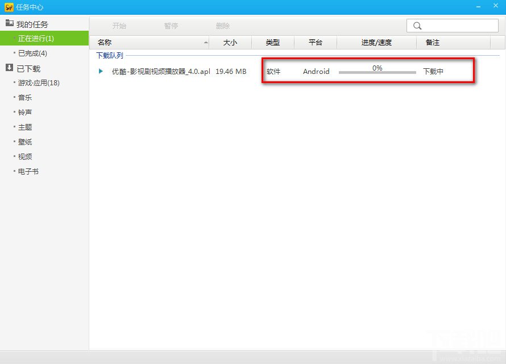Click the 已下载 download arrow icon

[x=9, y=68]
